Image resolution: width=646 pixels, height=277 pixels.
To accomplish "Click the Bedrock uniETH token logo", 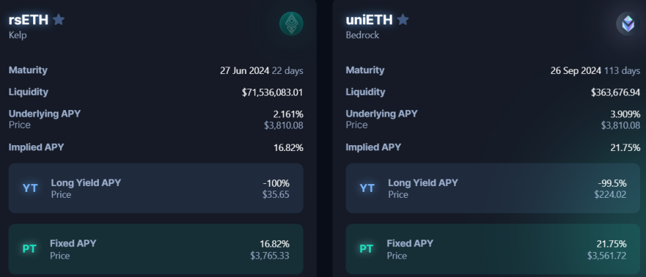I will 628,23.
